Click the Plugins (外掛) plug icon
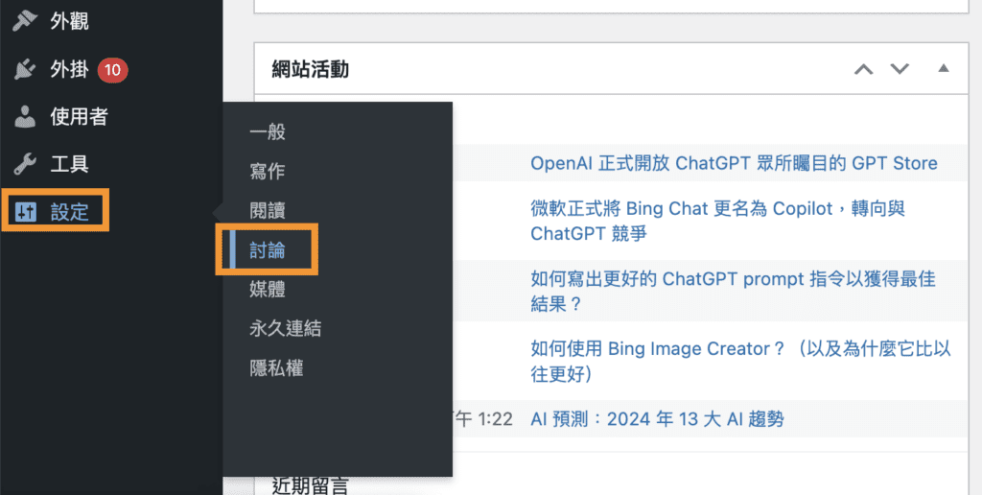 click(25, 69)
